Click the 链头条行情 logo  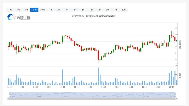pyautogui.click(x=19, y=17)
